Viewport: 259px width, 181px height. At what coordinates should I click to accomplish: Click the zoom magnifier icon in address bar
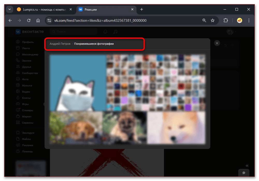click(x=204, y=20)
